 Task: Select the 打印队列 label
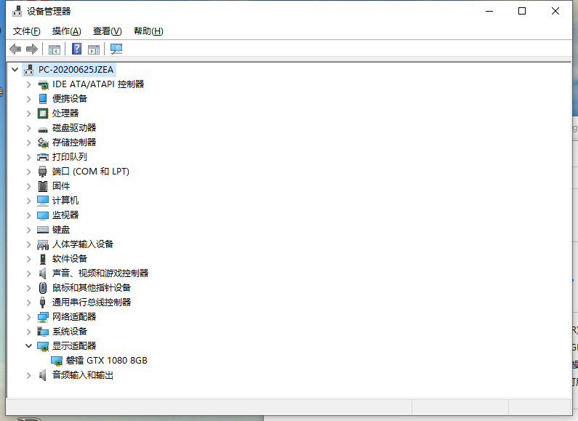click(70, 157)
